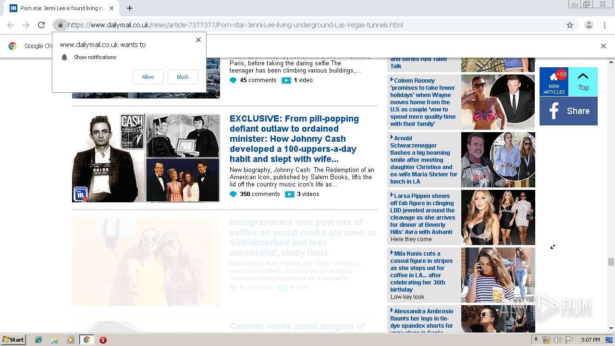Viewport: 615px width, 346px height.
Task: Open the Schwarzenegger sidebar photo
Action: (x=498, y=160)
